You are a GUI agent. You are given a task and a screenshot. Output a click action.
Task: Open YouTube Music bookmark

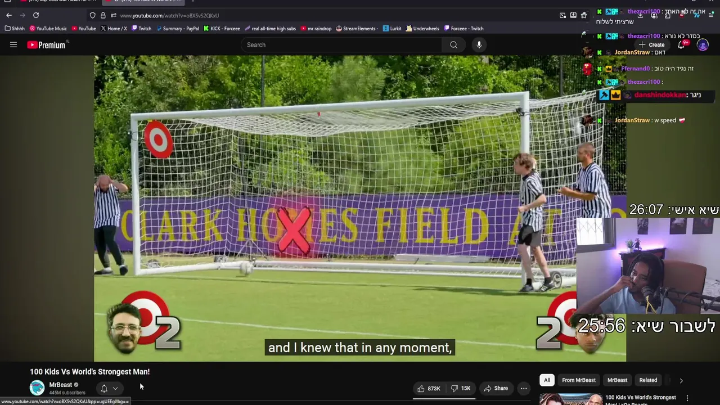click(48, 29)
